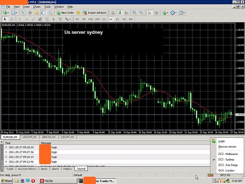The height and width of the screenshot is (184, 245).
Task: Select the Fibonacci Retracement tool
Action: (47, 19)
